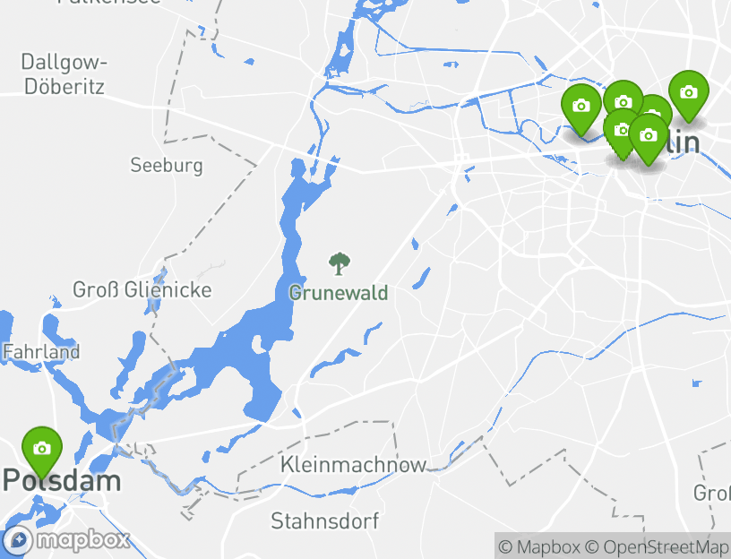Select the Stahnsdorf place label
Screen dimensions: 731x559
(x=325, y=520)
